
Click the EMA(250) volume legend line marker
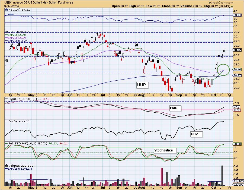pyautogui.click(x=6, y=169)
